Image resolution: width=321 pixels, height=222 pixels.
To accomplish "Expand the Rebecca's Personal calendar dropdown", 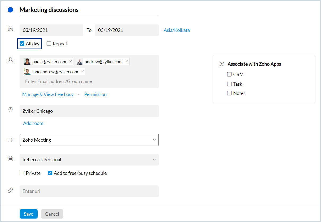I will (89, 160).
